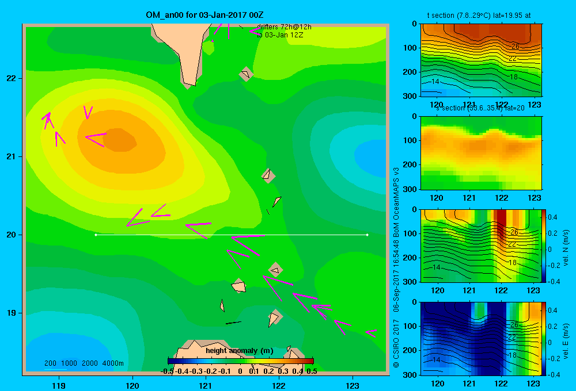Viewport: 576px width, 391px height.
Task: Click the "height anomaly (m)" colorbar label
Action: pos(240,351)
